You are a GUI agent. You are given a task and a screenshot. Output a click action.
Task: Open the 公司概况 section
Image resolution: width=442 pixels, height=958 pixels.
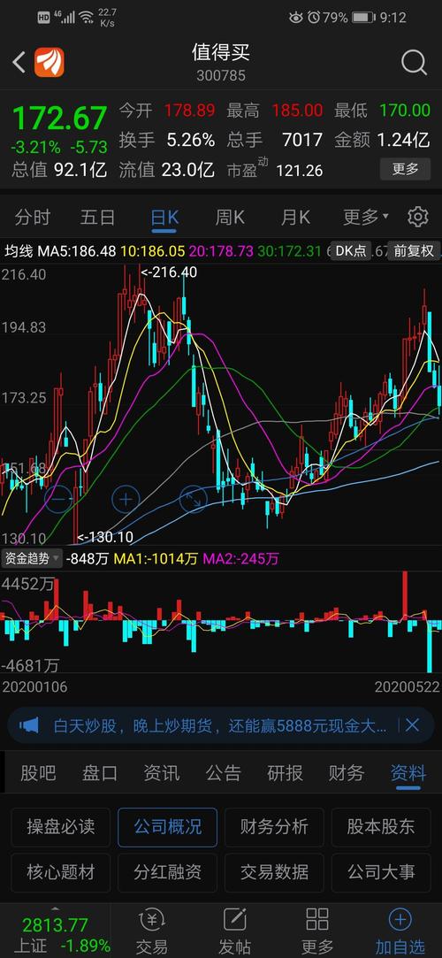(x=167, y=827)
